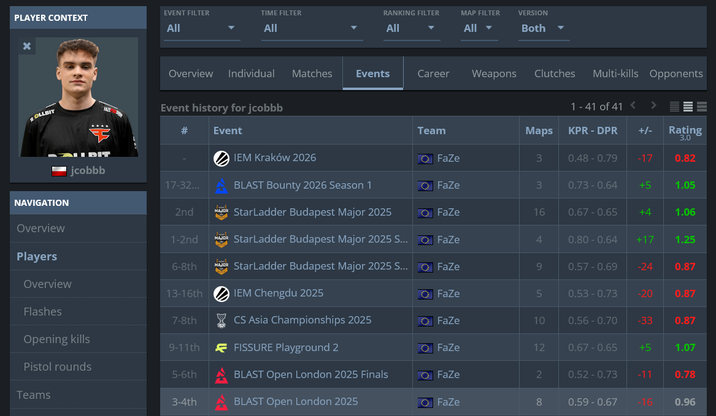Close the jcobbb player context

coord(27,46)
